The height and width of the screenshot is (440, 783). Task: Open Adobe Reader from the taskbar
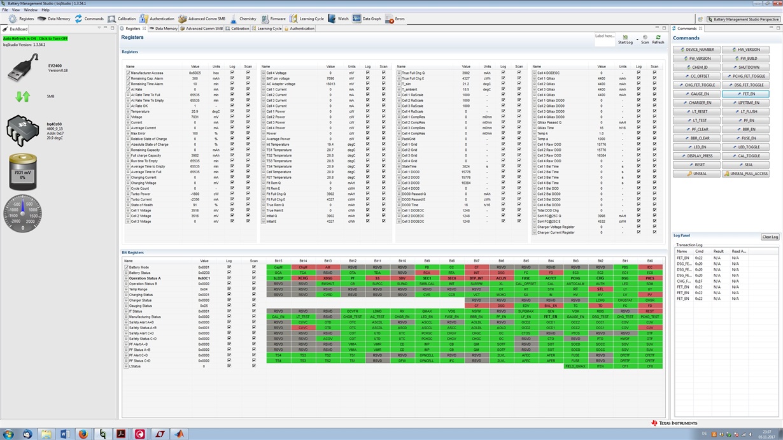coord(121,434)
